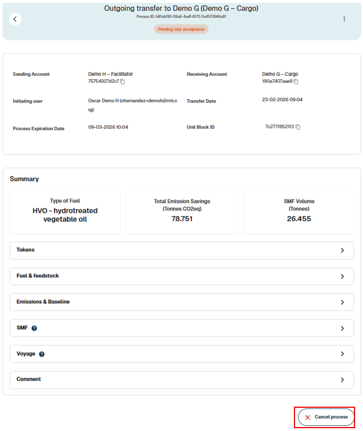The image size is (363, 431).
Task: Click the back arrow button
Action: tap(15, 19)
